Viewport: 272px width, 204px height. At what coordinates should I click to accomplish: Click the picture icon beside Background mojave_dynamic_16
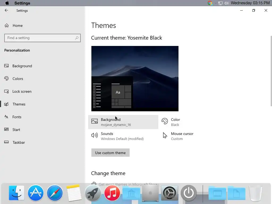click(x=95, y=121)
